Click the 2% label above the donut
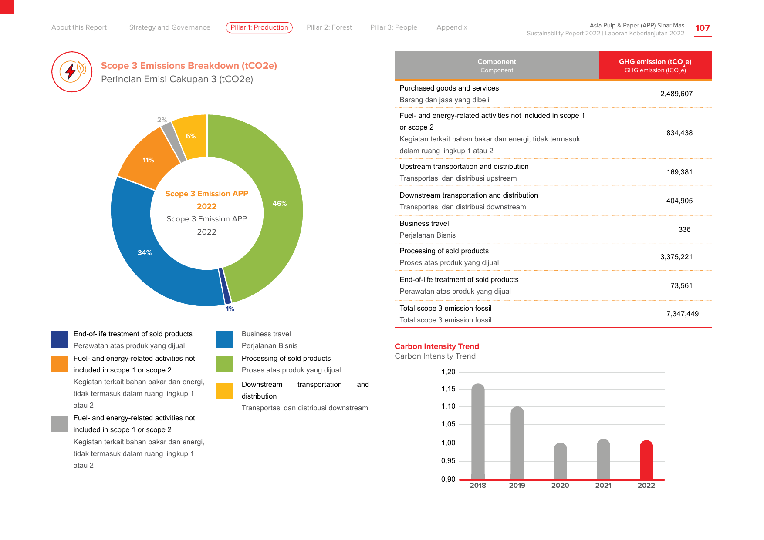 click(162, 120)
